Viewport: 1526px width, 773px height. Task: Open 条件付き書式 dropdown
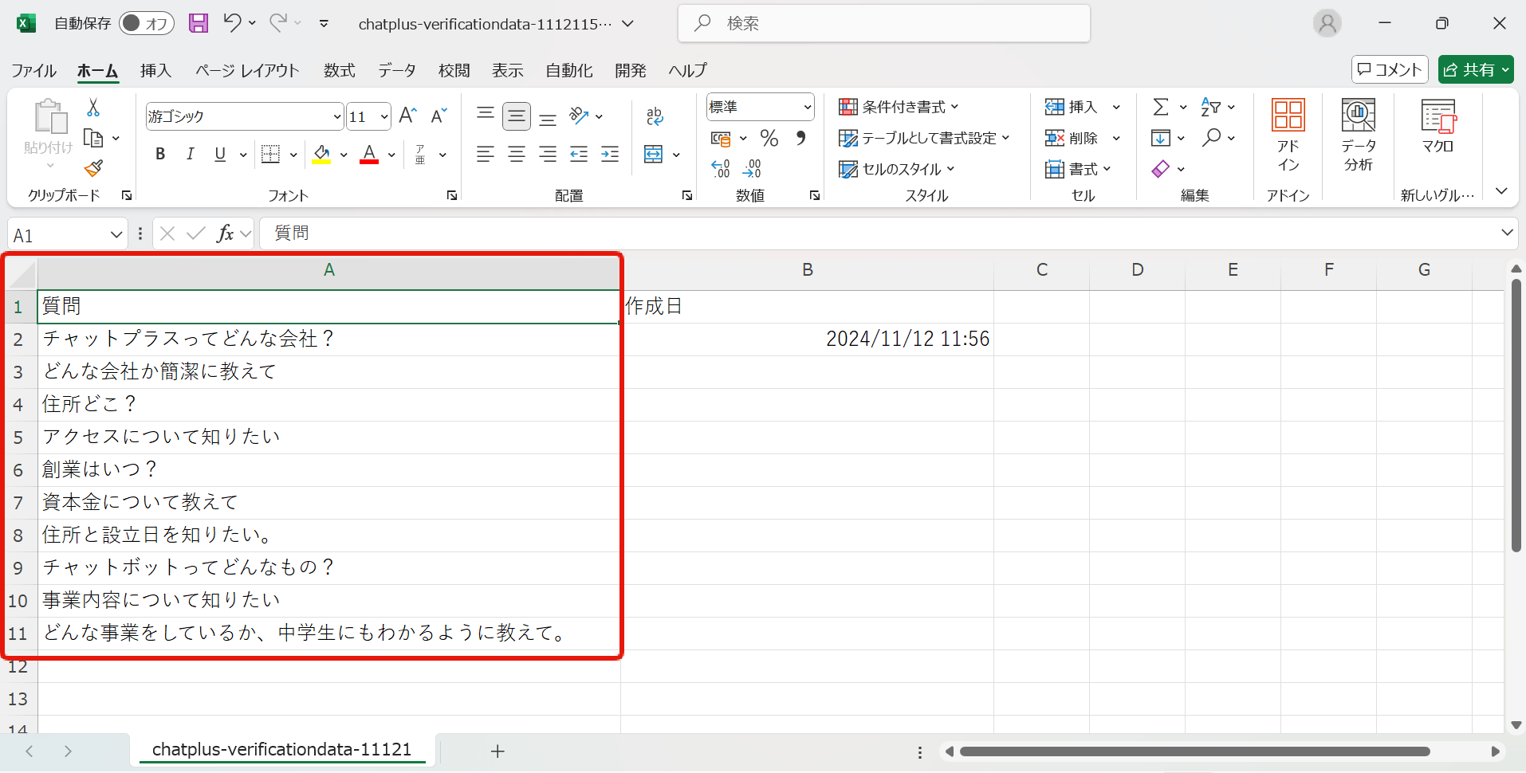[x=899, y=107]
